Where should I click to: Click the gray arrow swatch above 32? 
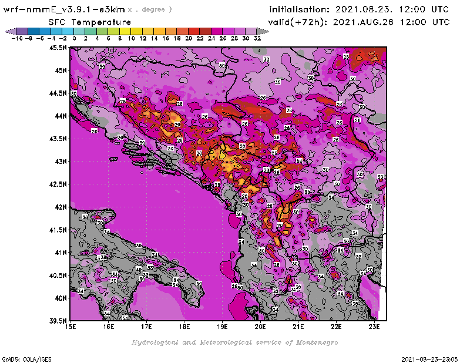(x=263, y=31)
